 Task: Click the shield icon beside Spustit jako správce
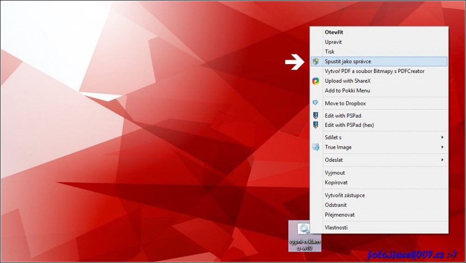[x=316, y=61]
